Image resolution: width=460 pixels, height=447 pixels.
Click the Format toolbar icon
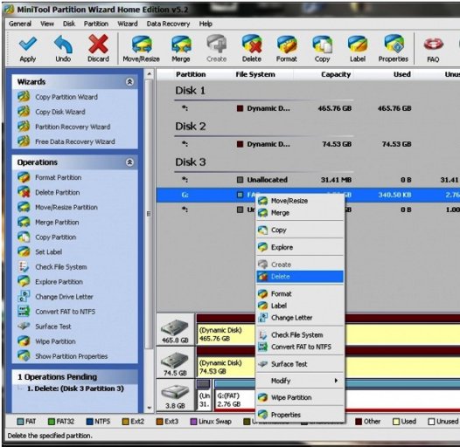tap(287, 49)
